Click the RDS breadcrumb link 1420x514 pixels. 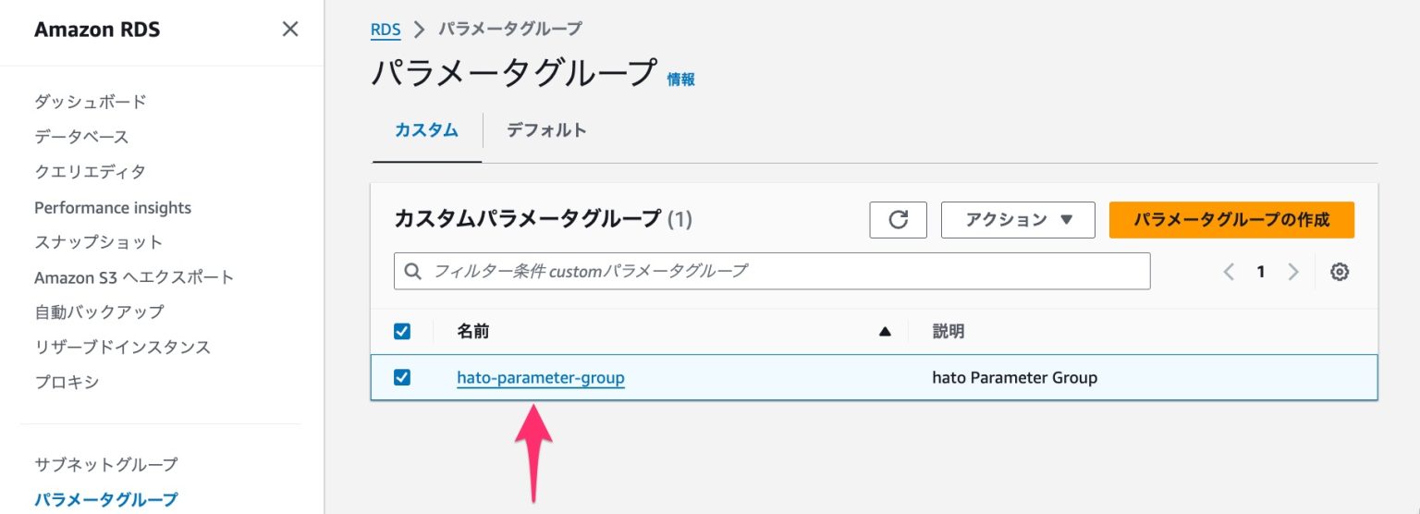(386, 30)
